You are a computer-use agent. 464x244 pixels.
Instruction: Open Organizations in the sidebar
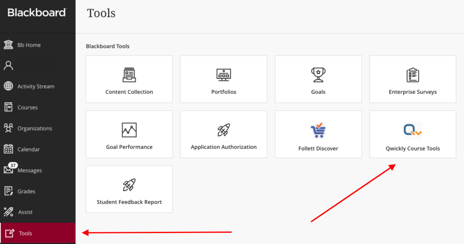(34, 128)
